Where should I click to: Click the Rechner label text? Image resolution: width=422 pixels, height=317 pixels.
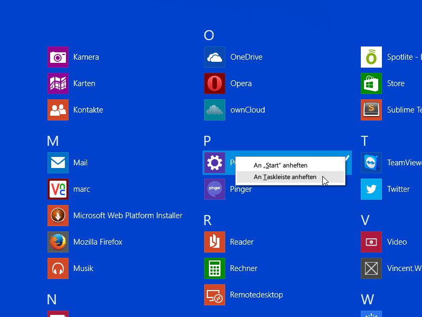[244, 268]
